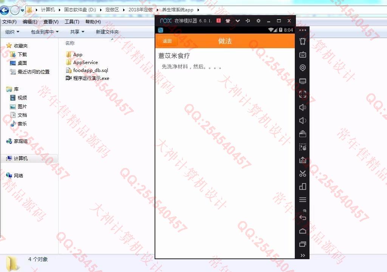This screenshot has width=387, height=272.
Task: Open Nox sidebar more options dots
Action: (303, 30)
